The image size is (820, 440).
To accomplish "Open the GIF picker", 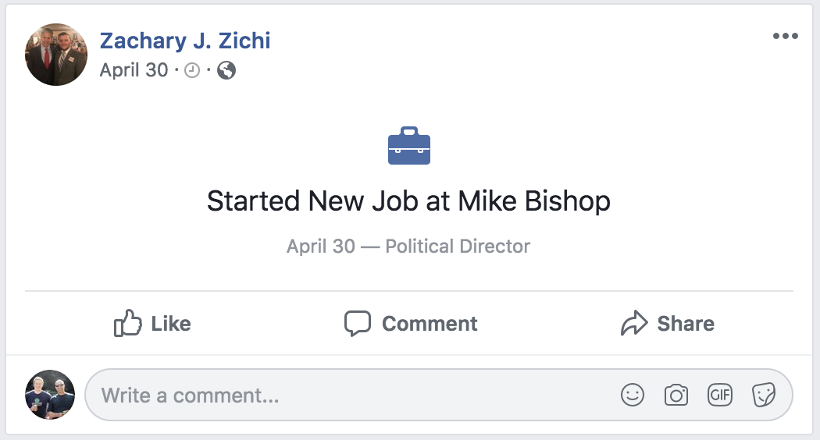I will click(x=720, y=396).
